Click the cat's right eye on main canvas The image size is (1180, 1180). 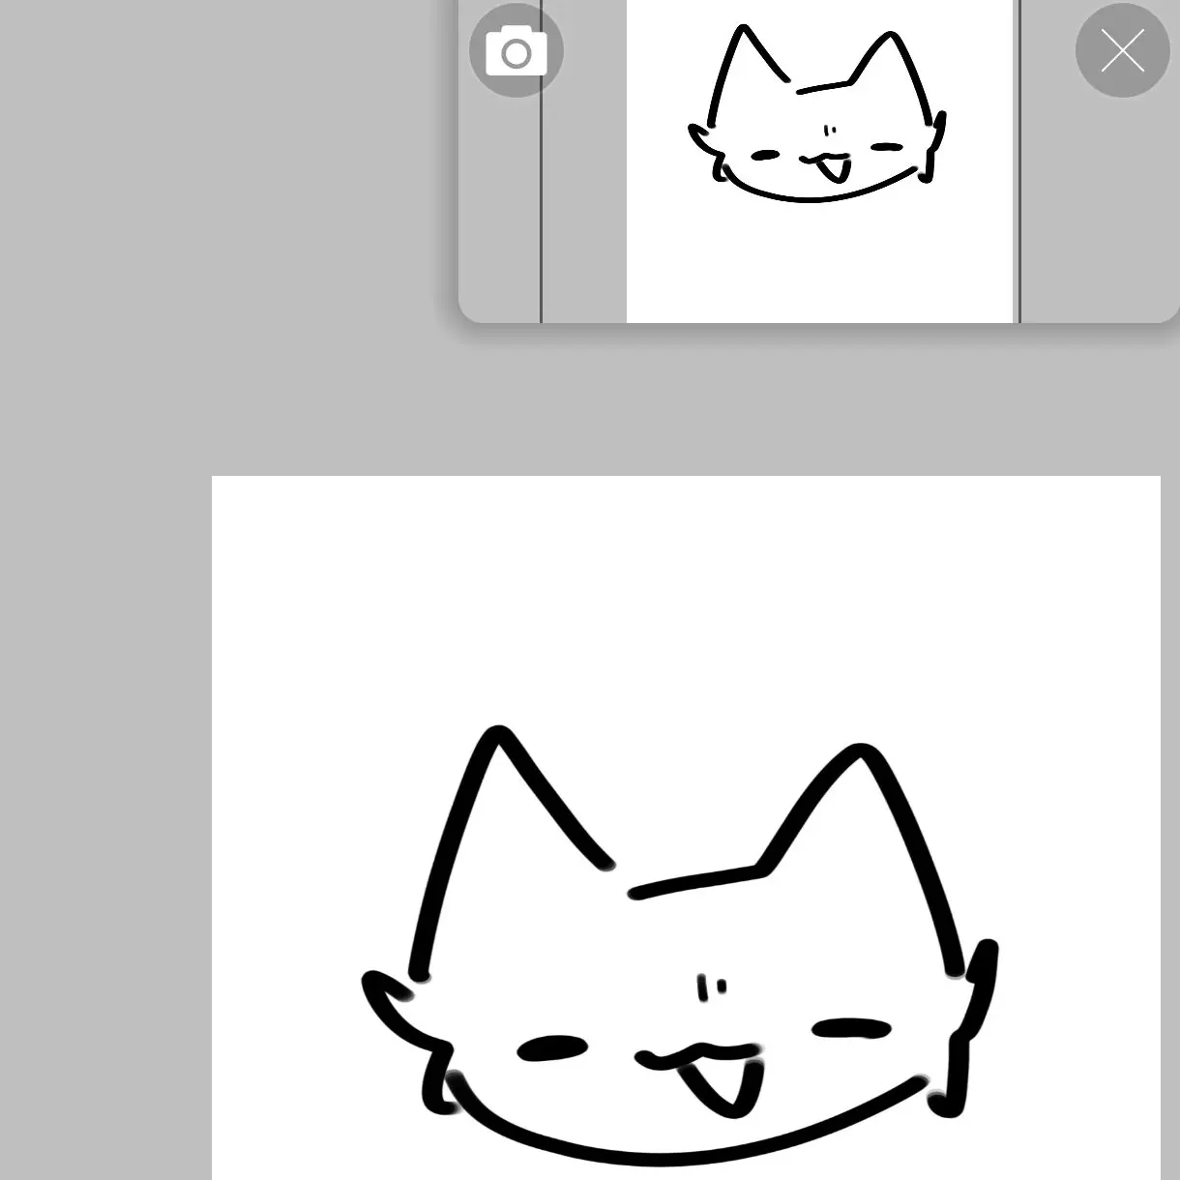point(851,1029)
